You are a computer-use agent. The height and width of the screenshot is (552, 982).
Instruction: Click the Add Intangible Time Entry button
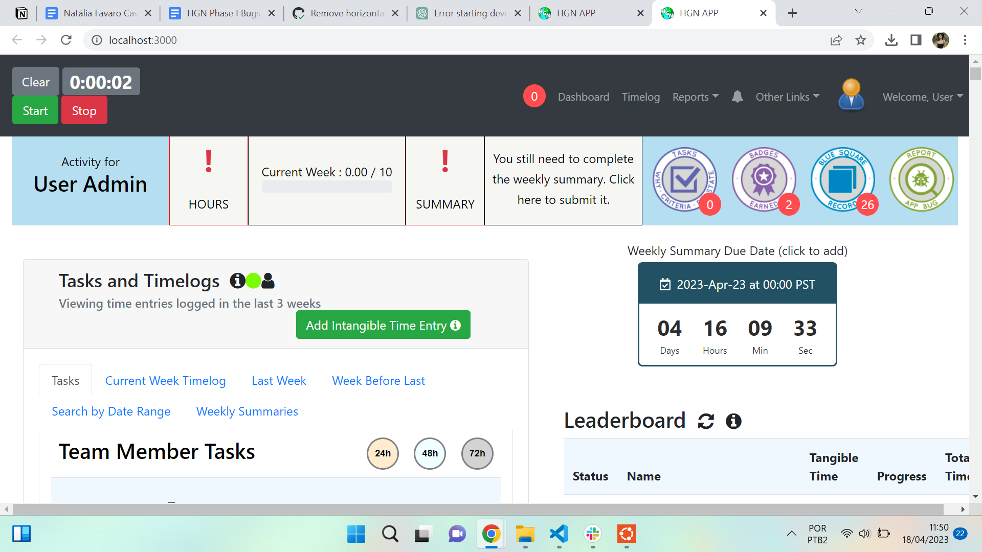[383, 325]
